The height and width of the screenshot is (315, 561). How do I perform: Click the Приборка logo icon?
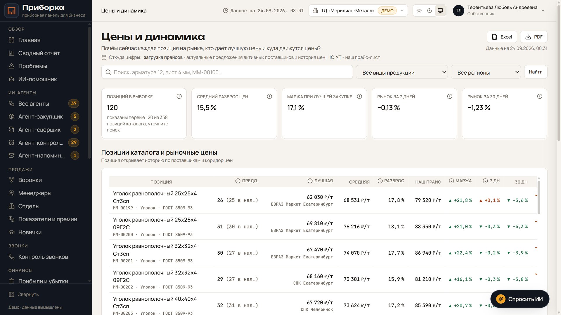[11, 11]
